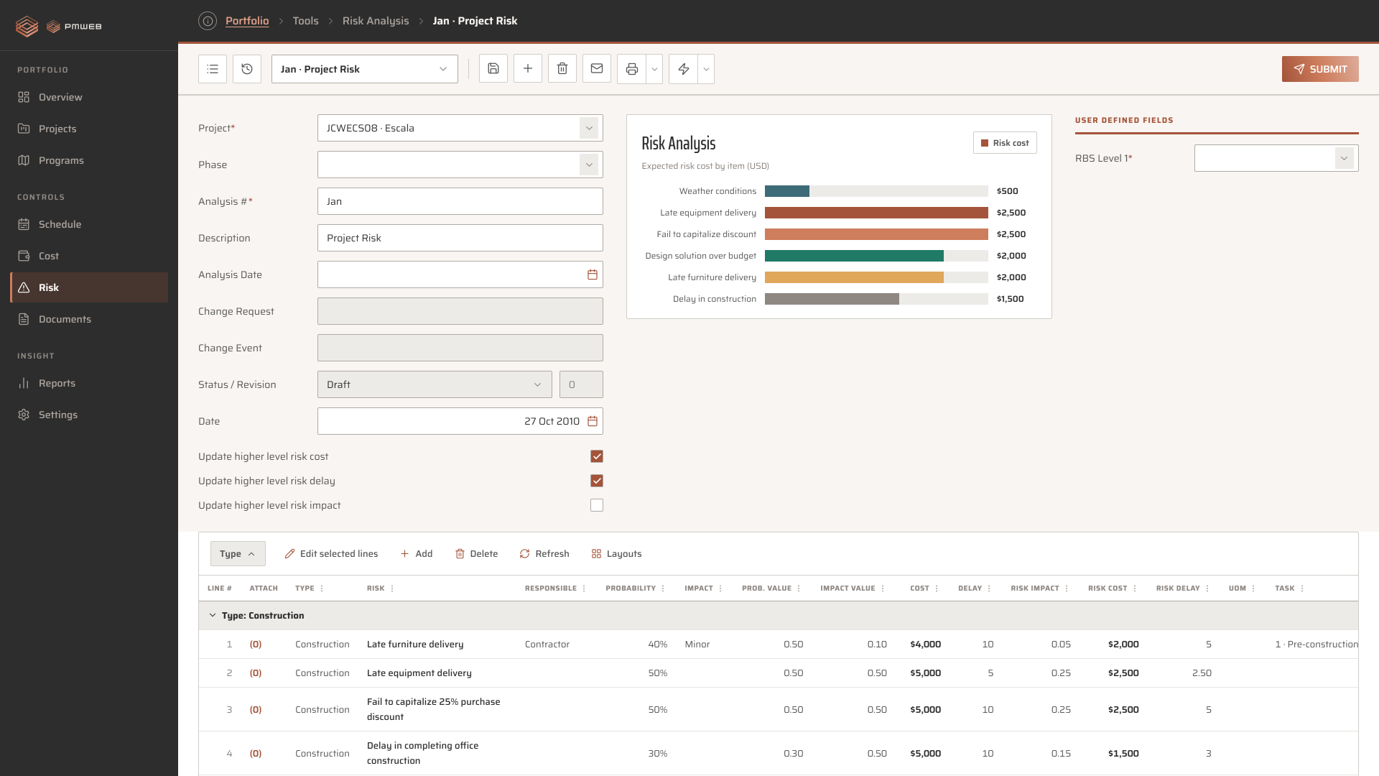The image size is (1379, 776).
Task: Open Cost in sidebar
Action: tap(89, 256)
